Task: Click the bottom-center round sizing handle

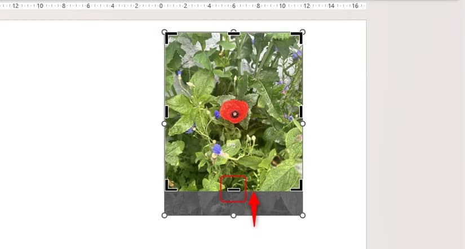Action: (x=233, y=216)
